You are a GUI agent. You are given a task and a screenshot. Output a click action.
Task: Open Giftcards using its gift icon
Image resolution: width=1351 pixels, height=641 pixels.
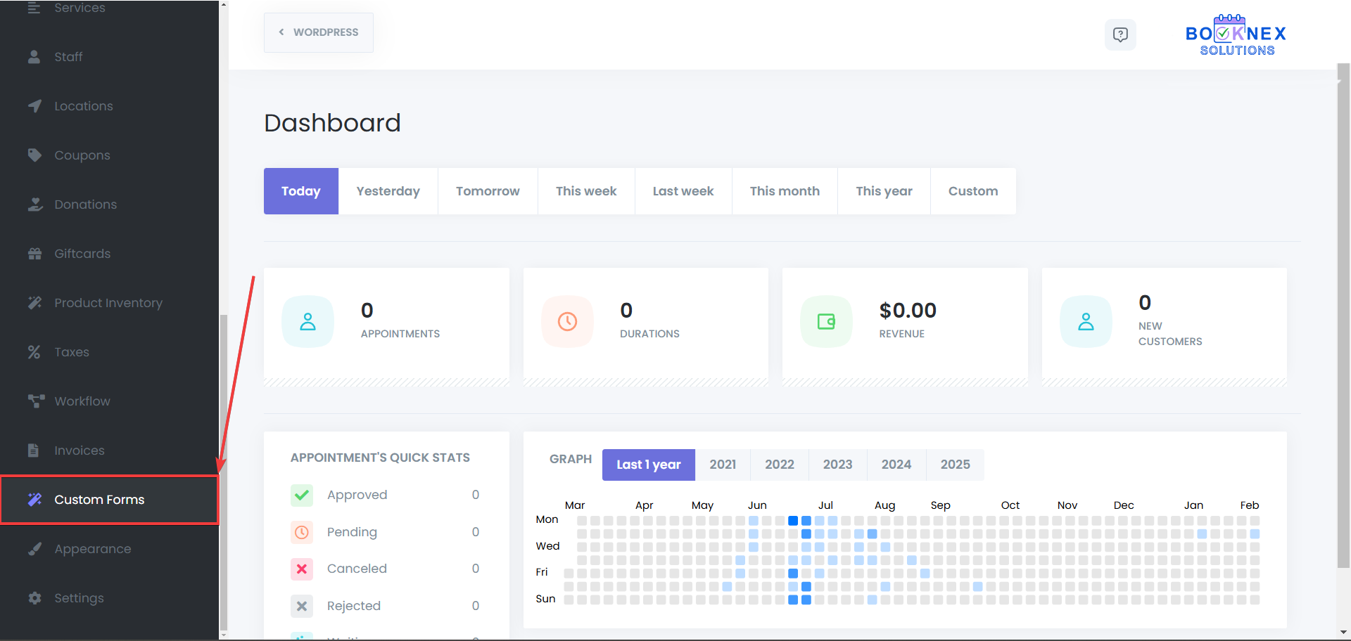[34, 254]
